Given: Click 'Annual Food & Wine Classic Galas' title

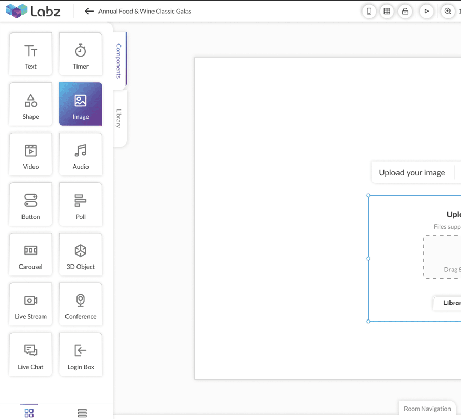Looking at the screenshot, I should 145,11.
